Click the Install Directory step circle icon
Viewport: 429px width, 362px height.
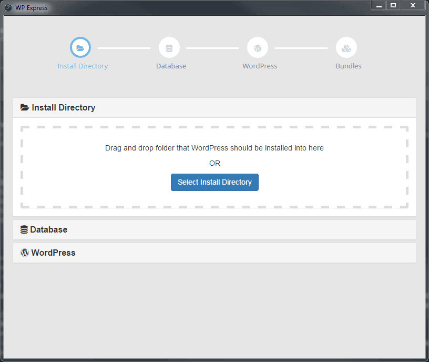(80, 47)
